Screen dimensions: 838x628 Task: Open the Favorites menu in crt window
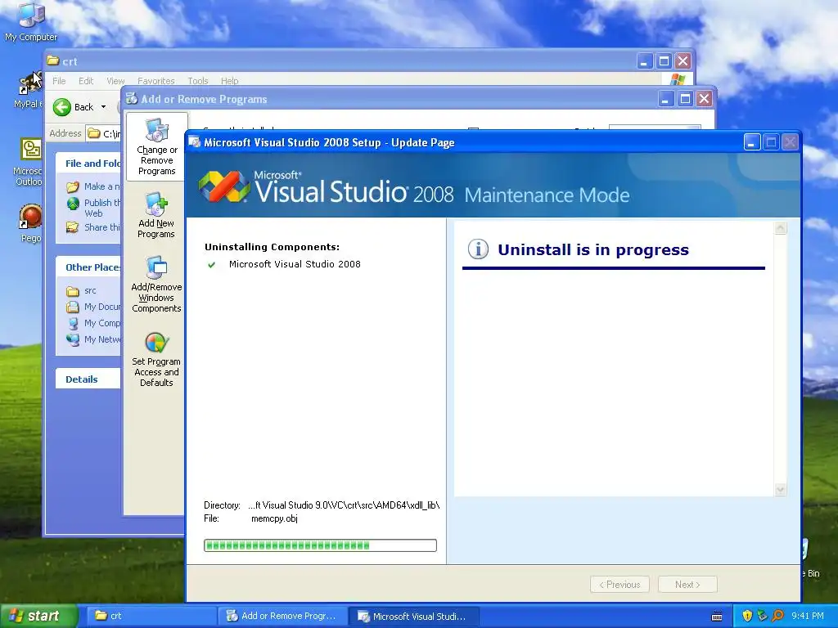click(156, 81)
